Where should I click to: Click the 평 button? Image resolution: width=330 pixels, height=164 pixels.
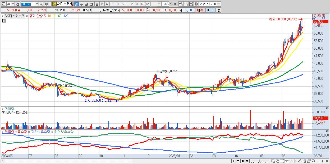[x=218, y=10]
